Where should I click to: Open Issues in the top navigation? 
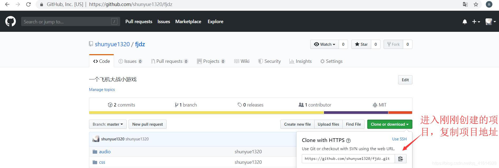[x=164, y=22]
